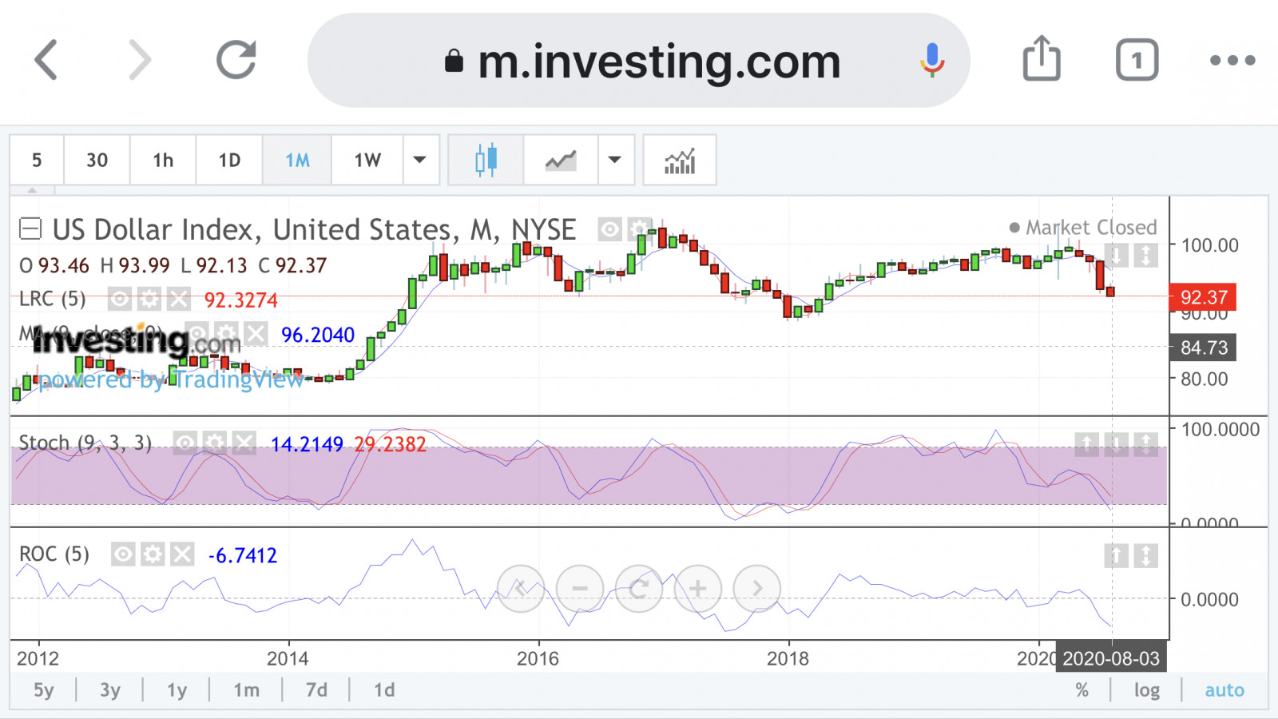Open settings gear for ROC (5) indicator
Screen dimensions: 1278x719
point(153,554)
